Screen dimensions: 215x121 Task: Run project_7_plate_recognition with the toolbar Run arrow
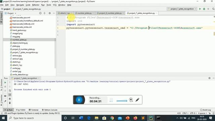(200, 9)
